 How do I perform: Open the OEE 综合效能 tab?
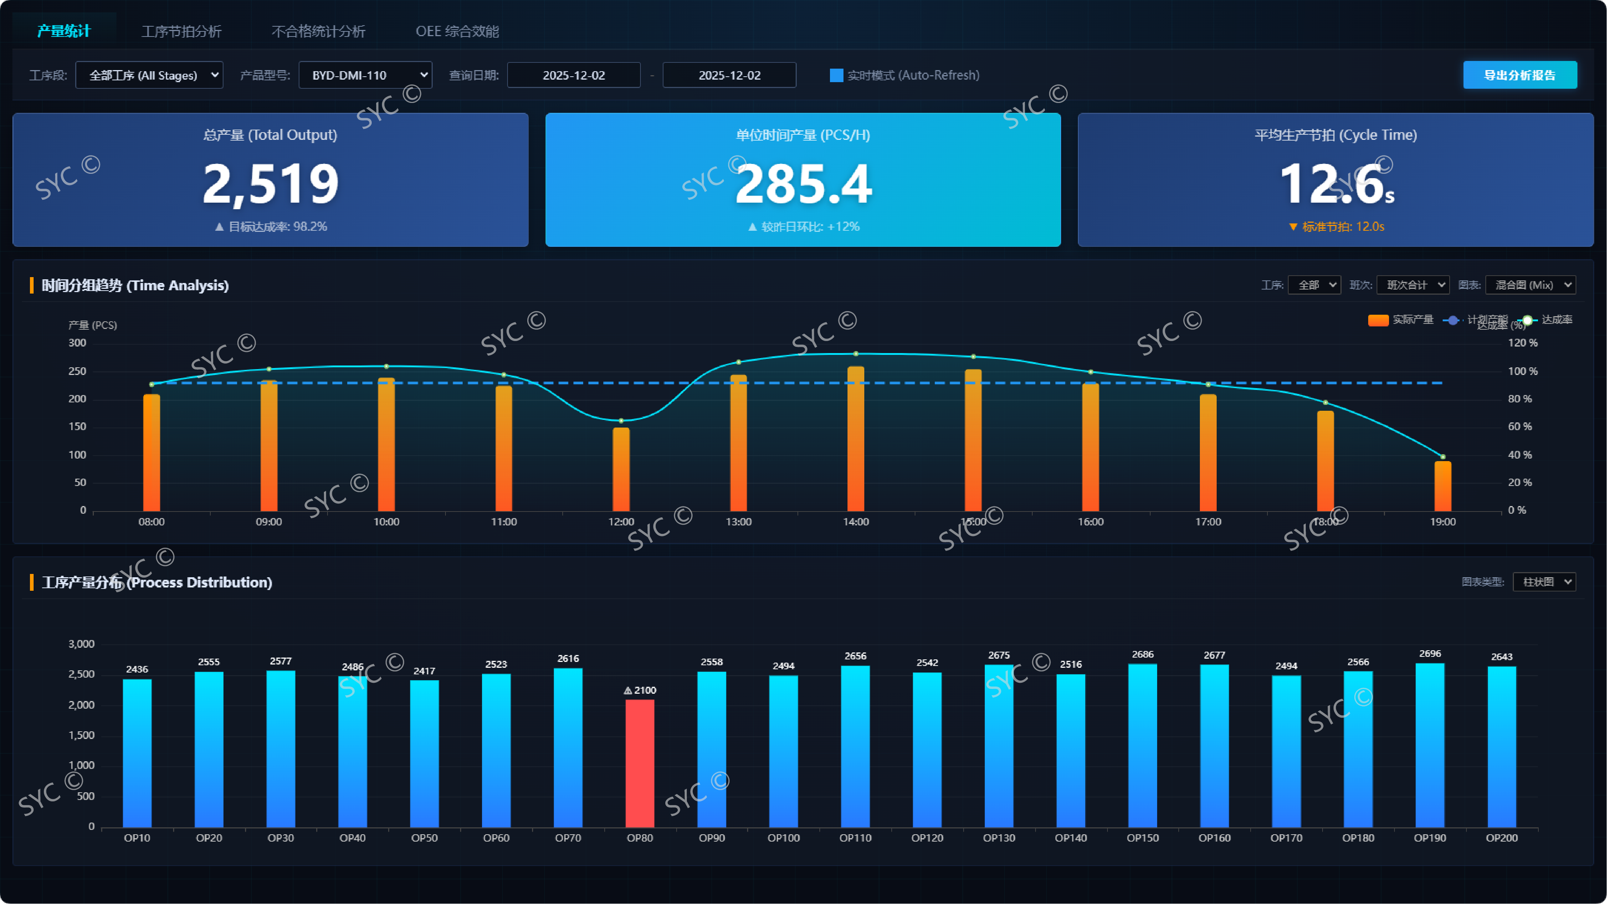pos(457,31)
